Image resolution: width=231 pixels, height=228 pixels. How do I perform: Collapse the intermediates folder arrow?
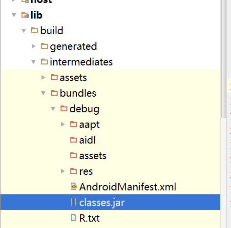(34, 62)
